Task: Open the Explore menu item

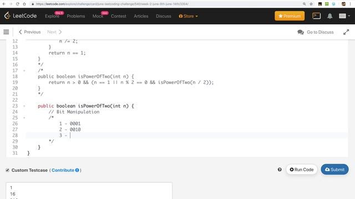Action: tap(52, 16)
